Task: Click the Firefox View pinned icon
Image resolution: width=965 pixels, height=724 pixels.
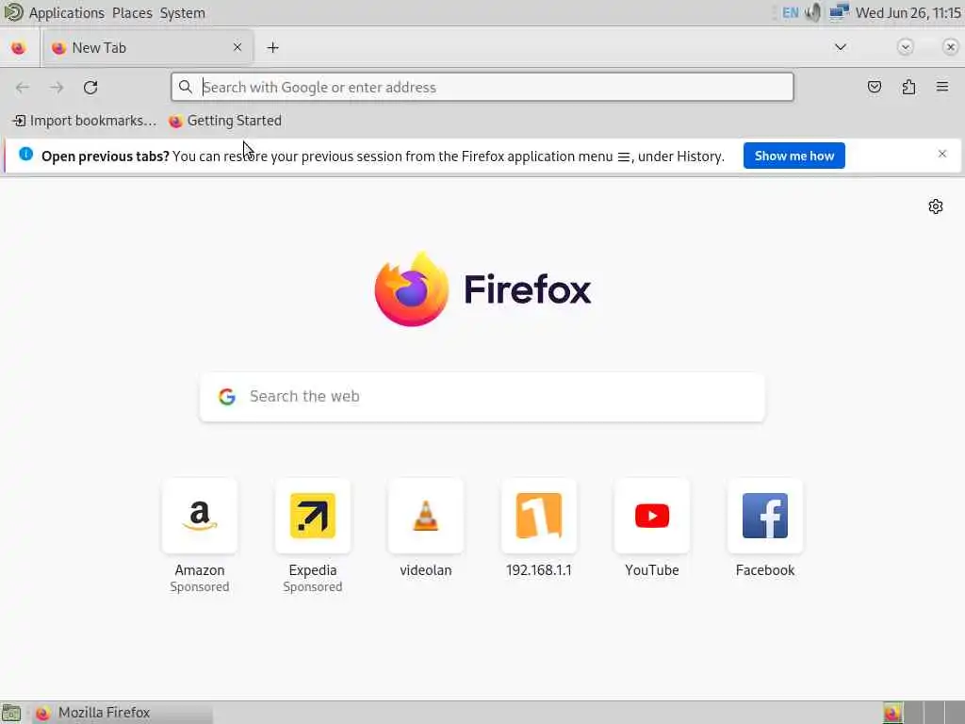Action: [19, 47]
